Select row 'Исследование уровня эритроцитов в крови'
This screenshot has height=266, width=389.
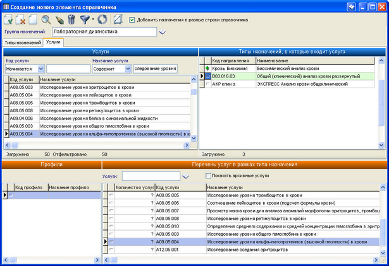click(100, 87)
